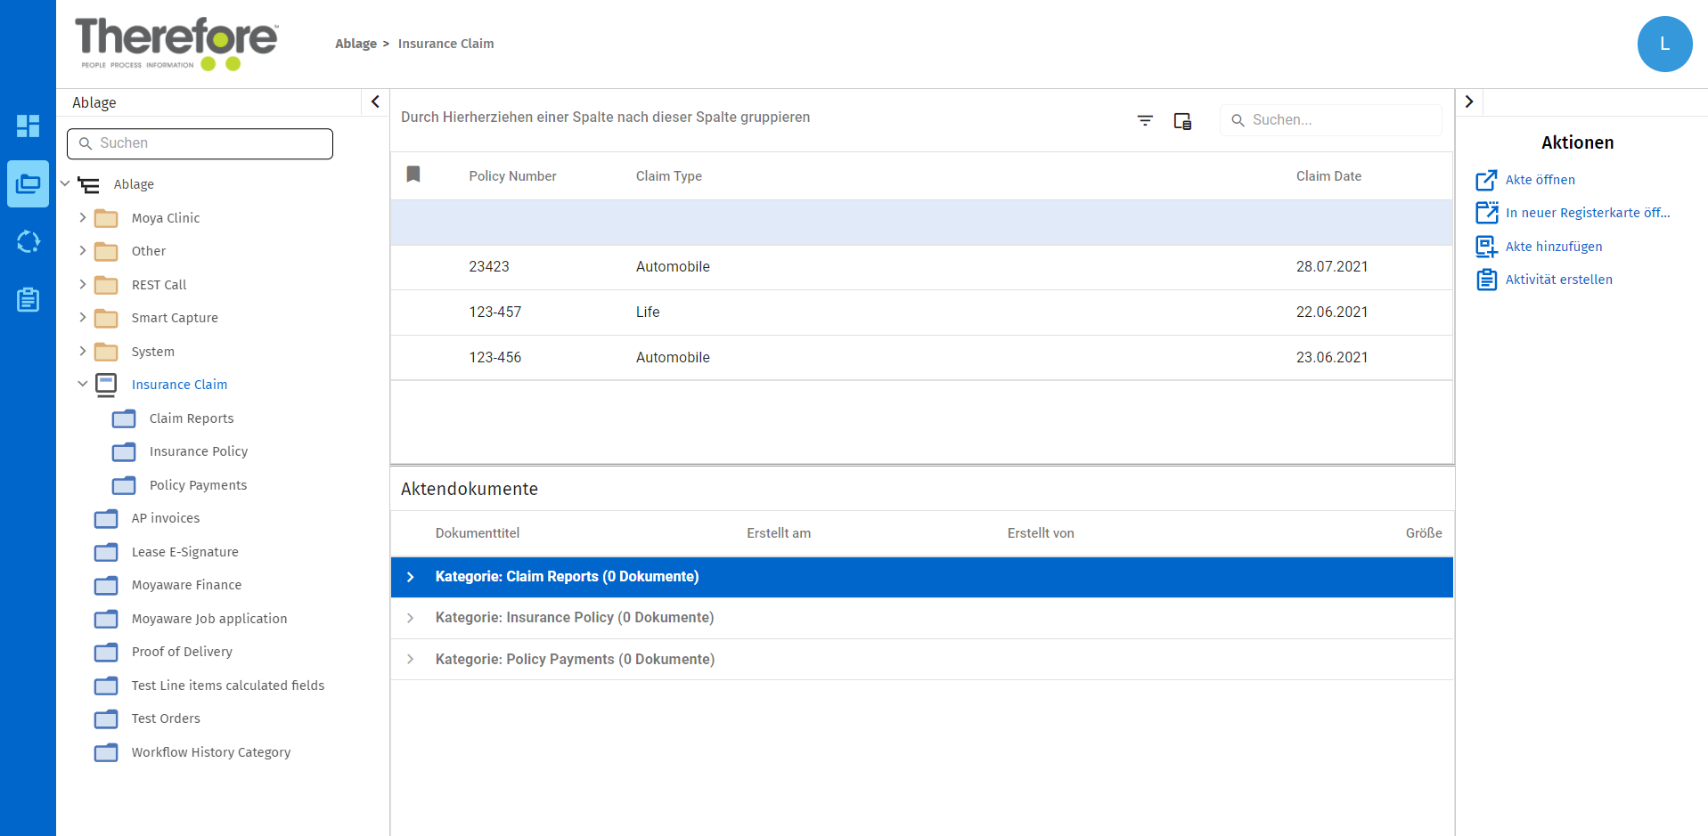Expand Kategorie: Insurance Policy in Aktendokumente
Viewport: 1708px width, 836px height.
coord(411,617)
